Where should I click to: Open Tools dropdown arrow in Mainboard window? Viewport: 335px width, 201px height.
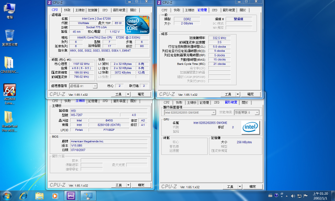click(128, 185)
